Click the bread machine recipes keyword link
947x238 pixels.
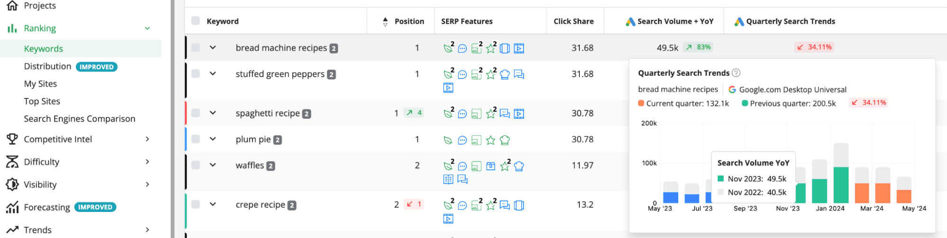(x=281, y=48)
